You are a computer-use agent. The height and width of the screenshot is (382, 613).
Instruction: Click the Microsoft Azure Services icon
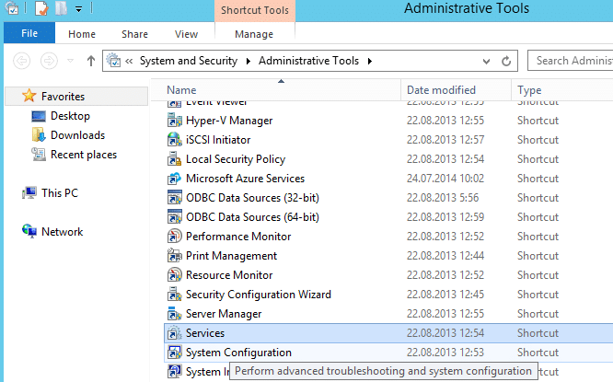click(174, 179)
